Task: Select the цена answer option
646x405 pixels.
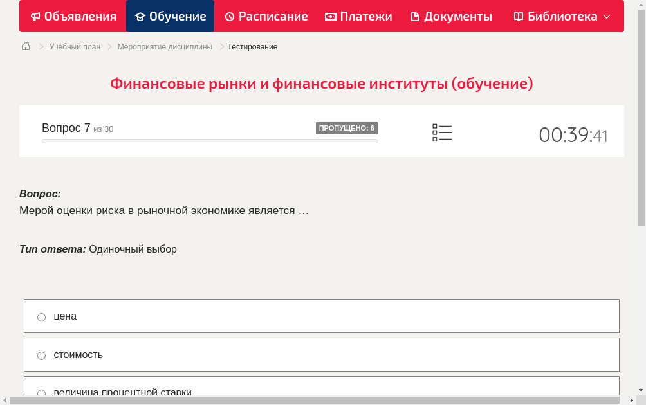Action: pyautogui.click(x=41, y=316)
